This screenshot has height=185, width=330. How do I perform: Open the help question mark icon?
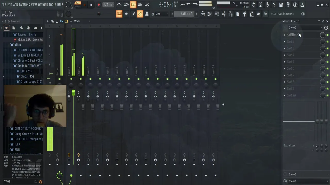click(x=274, y=5)
